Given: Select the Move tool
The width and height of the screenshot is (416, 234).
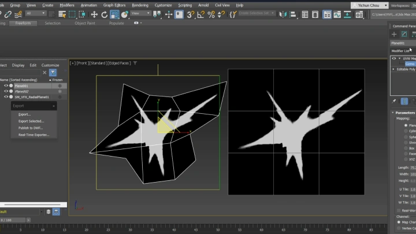Looking at the screenshot, I should 94,14.
